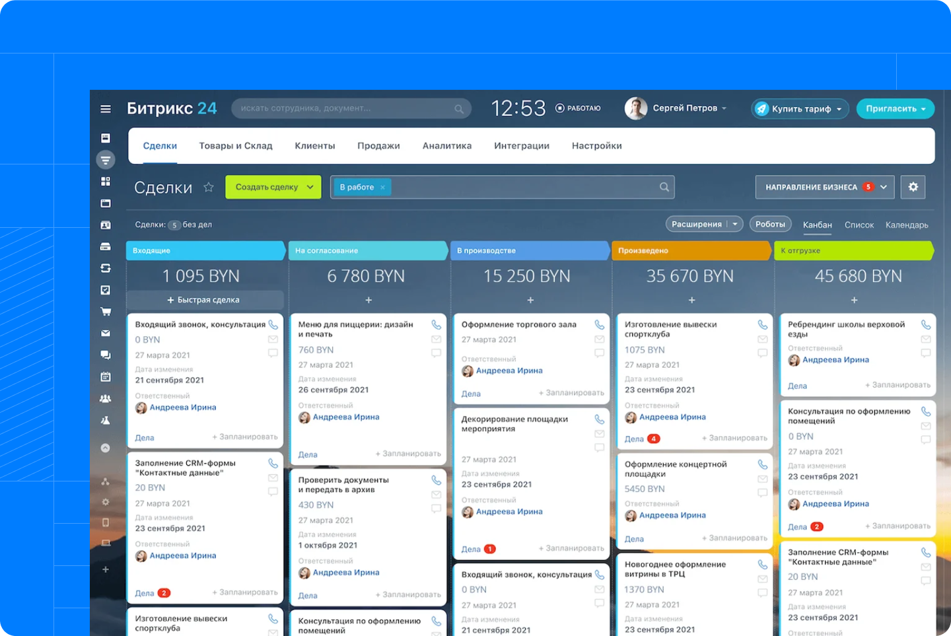Go to the Аналитика tab

(x=446, y=146)
